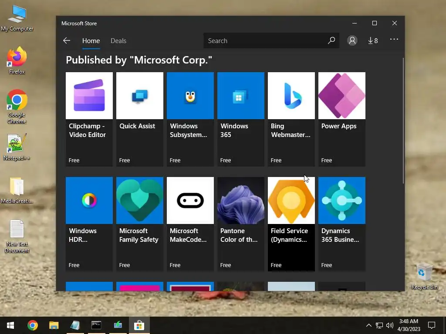446x334 pixels.
Task: Click the 'Windows Subsystem...' title text
Action: click(188, 130)
